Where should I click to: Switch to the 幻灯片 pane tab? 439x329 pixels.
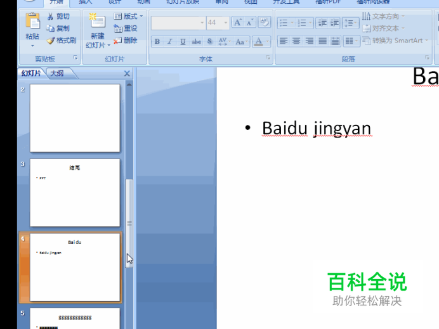click(31, 74)
